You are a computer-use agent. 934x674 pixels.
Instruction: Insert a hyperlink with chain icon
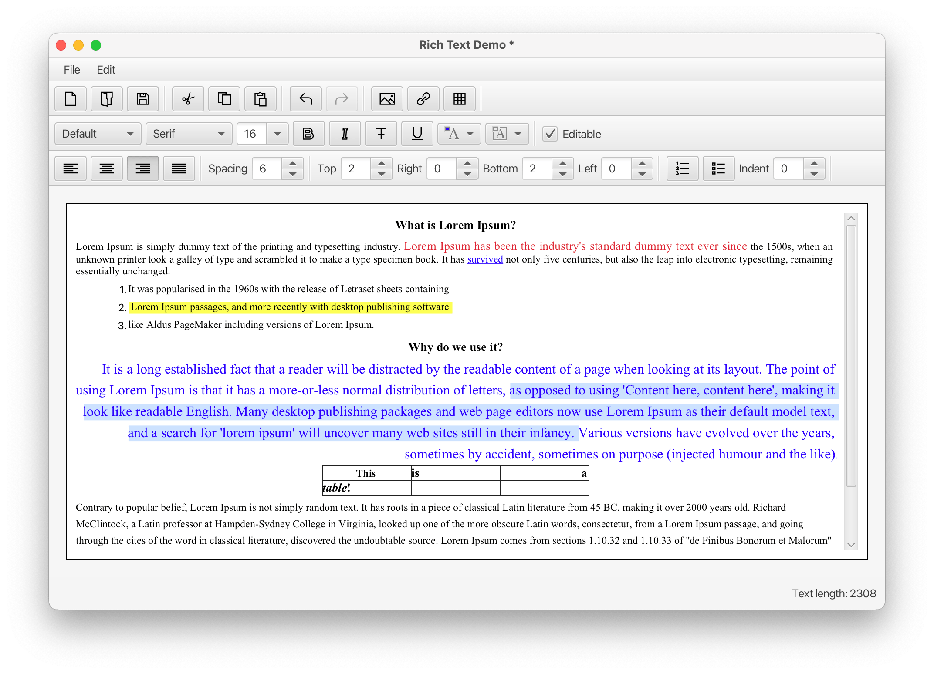423,99
